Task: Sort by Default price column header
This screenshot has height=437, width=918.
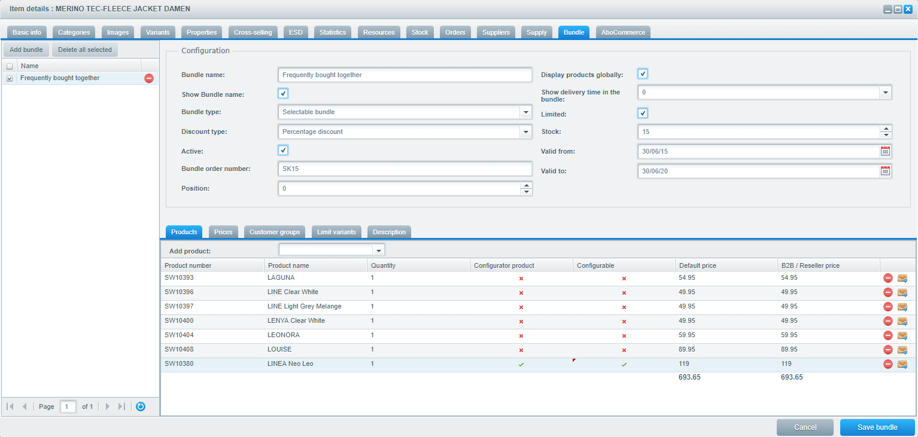Action: pos(727,265)
